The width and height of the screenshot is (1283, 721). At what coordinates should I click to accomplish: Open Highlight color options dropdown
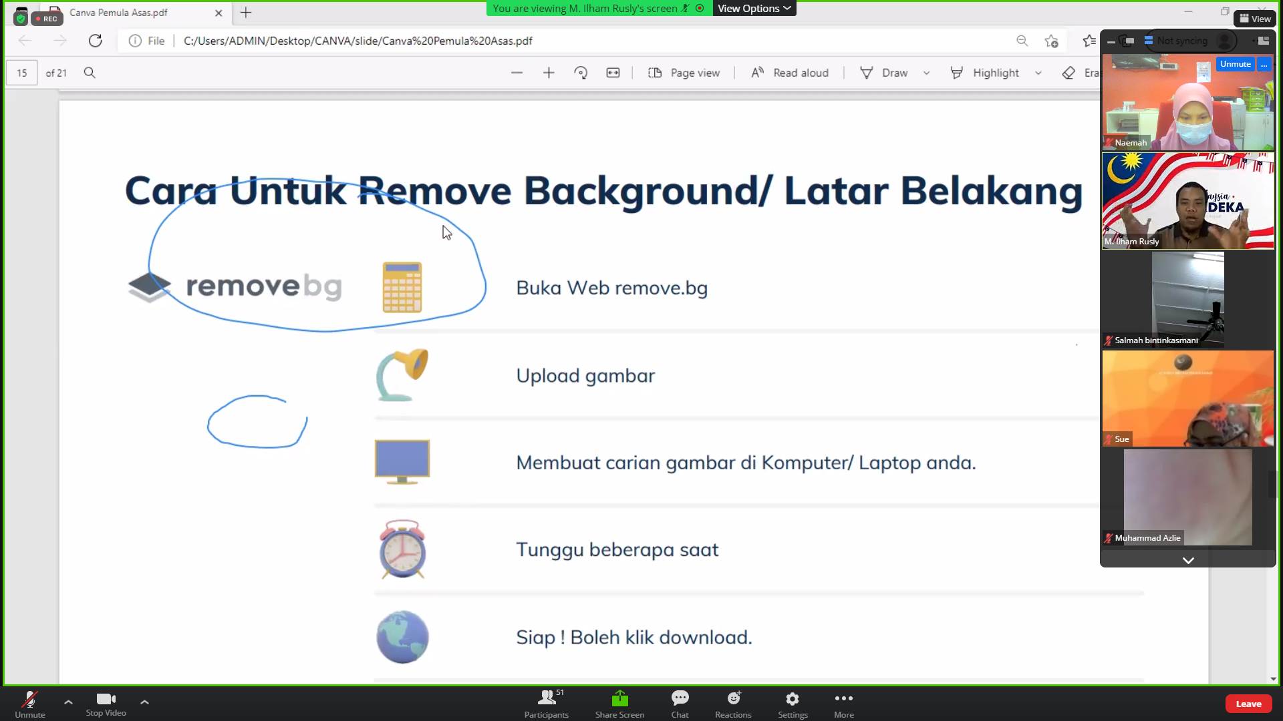[x=1038, y=73]
